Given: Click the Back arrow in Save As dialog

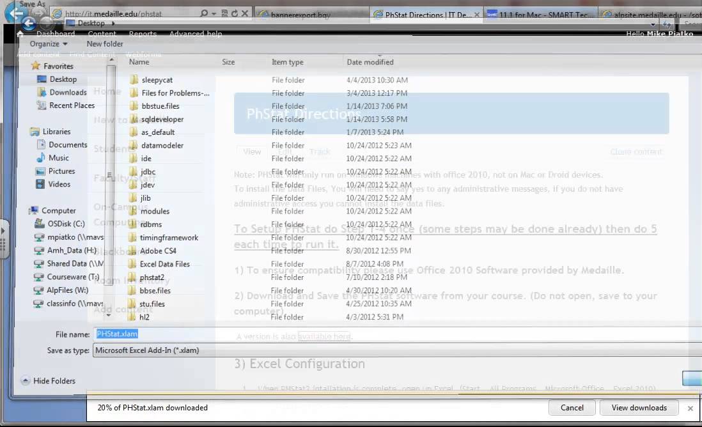Looking at the screenshot, I should pos(29,23).
